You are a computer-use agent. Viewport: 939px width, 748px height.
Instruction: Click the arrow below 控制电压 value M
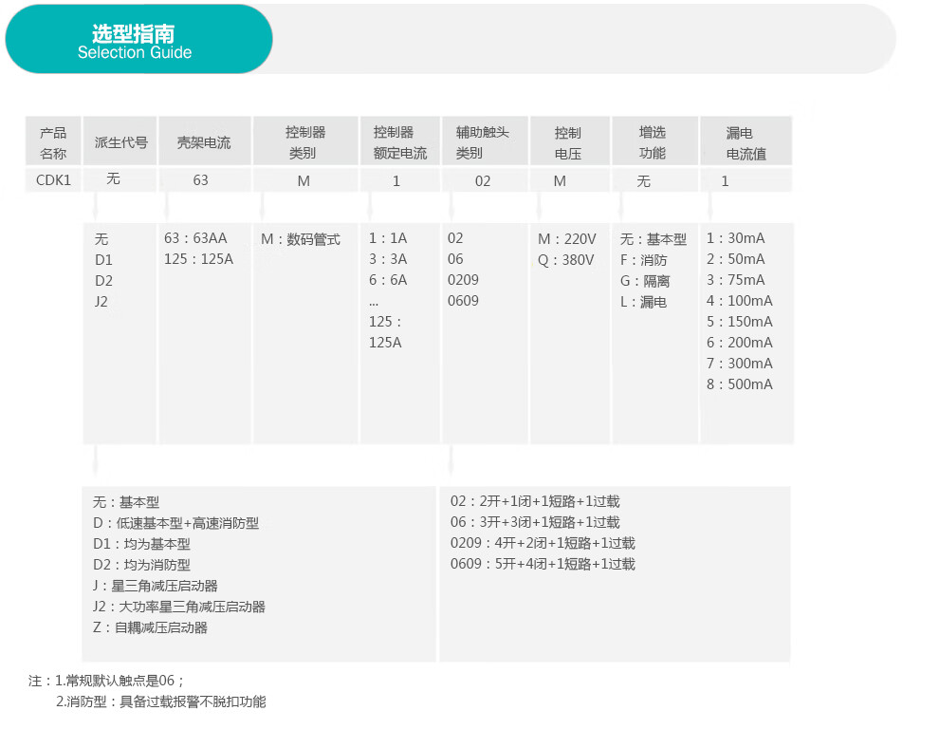(540, 208)
